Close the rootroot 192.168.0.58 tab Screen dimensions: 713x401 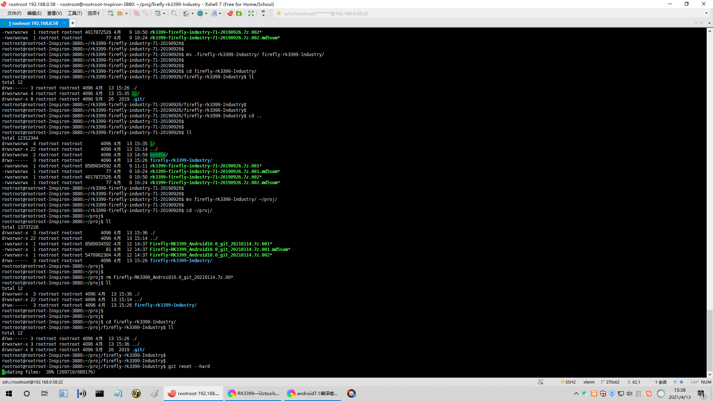click(x=64, y=23)
